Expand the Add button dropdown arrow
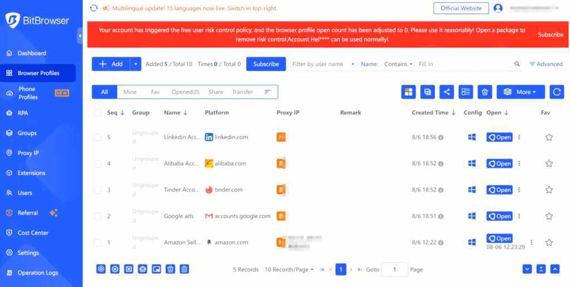 136,64
